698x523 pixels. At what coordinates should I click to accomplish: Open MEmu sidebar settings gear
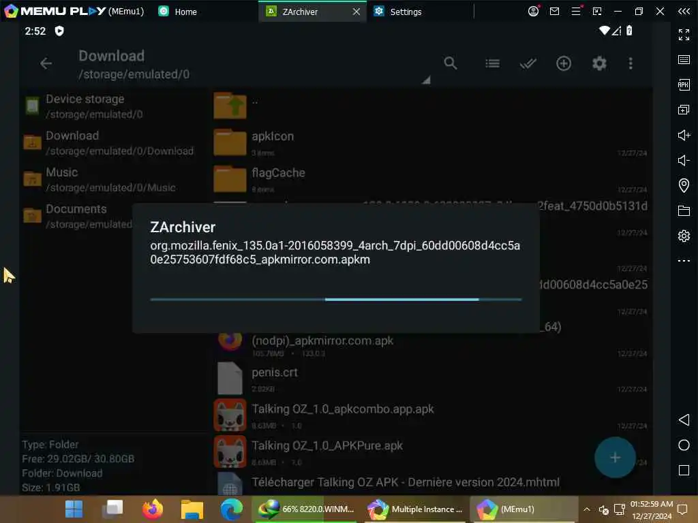[684, 236]
